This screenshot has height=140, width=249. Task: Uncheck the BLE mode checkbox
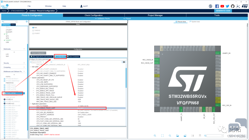(33, 28)
